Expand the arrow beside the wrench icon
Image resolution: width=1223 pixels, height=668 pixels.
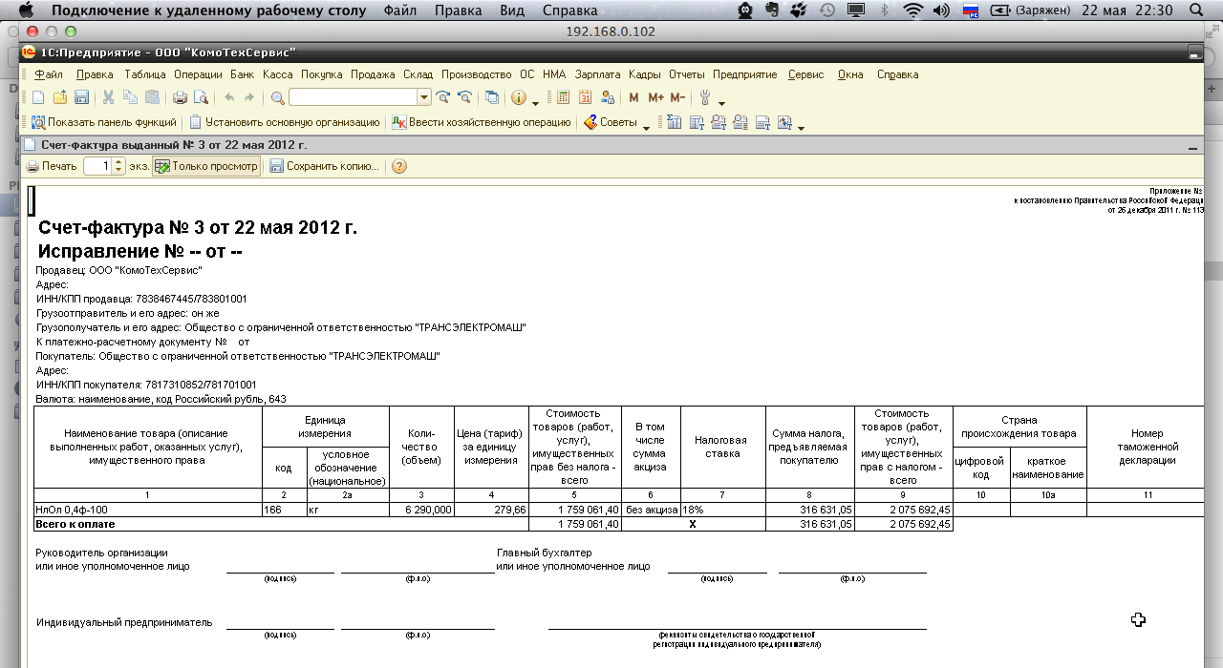point(721,102)
